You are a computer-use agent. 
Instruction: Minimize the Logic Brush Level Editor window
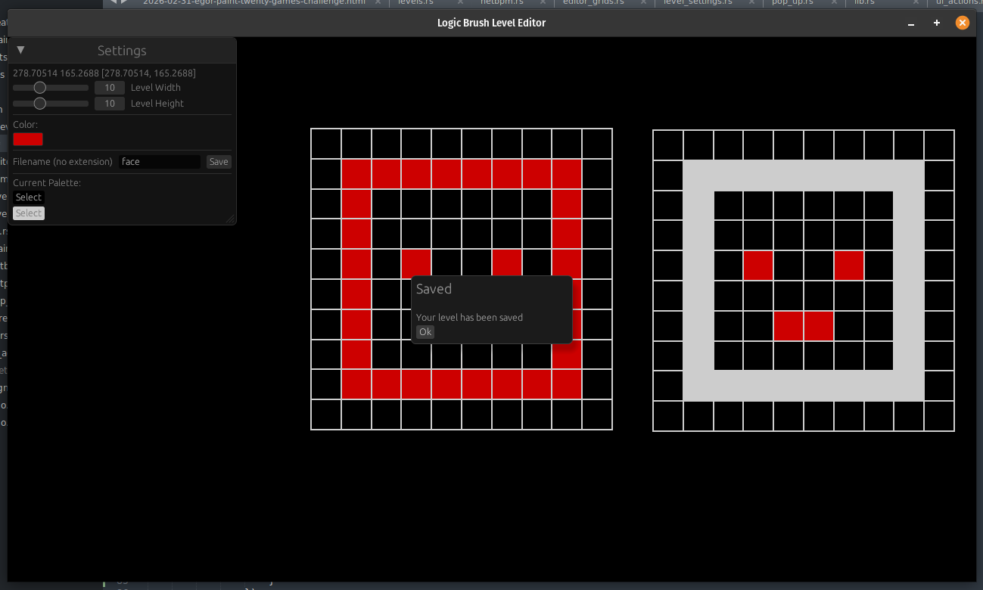click(911, 23)
